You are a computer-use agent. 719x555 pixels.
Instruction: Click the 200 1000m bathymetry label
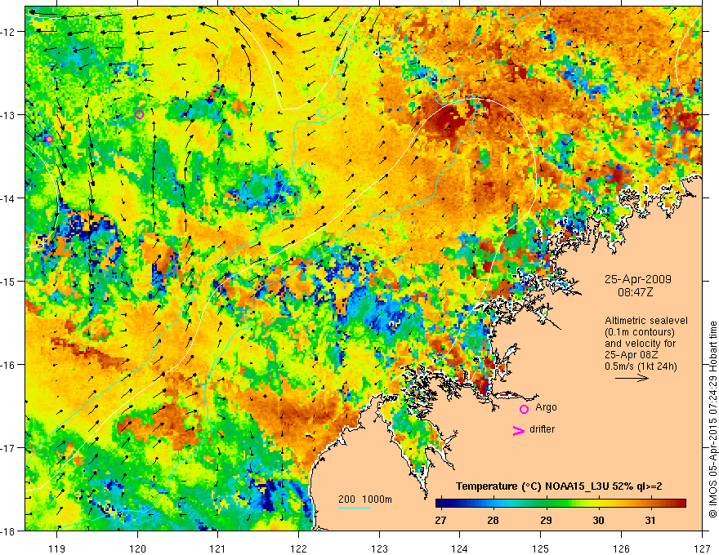pyautogui.click(x=365, y=499)
